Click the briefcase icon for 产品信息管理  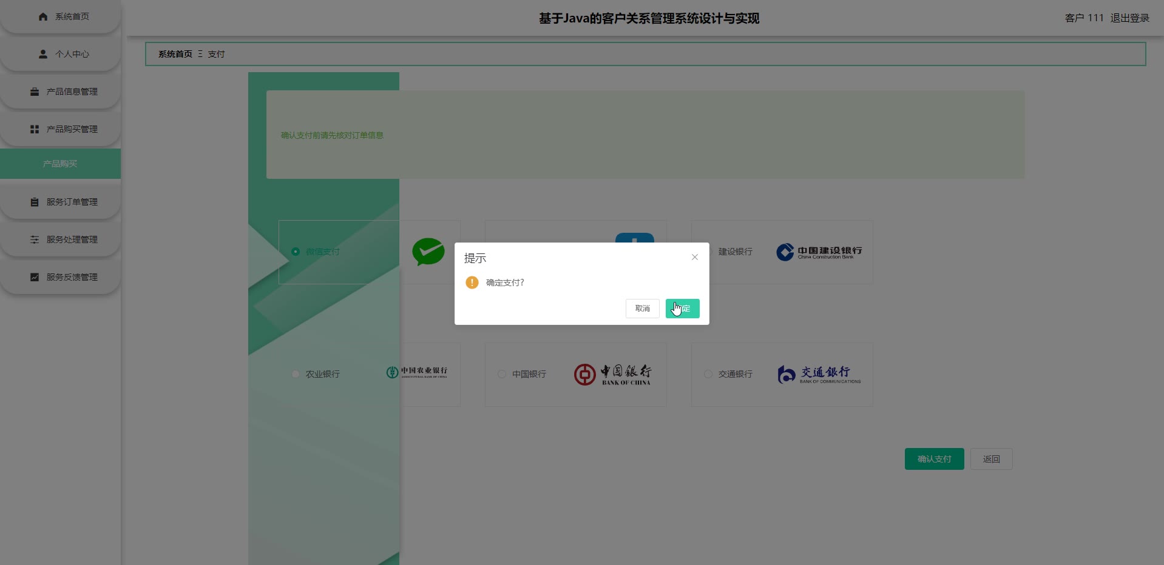click(35, 92)
